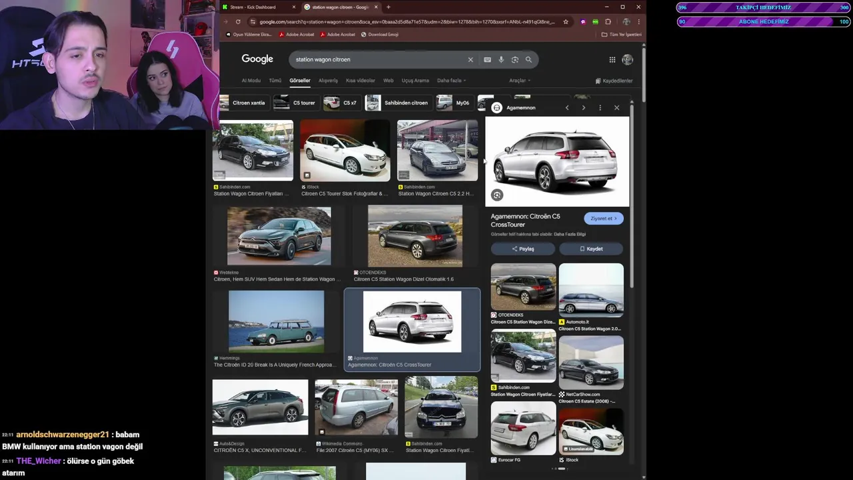Switch to the Stream - Kick Dashboard tab
Screen dimensions: 853x480
coord(259,7)
